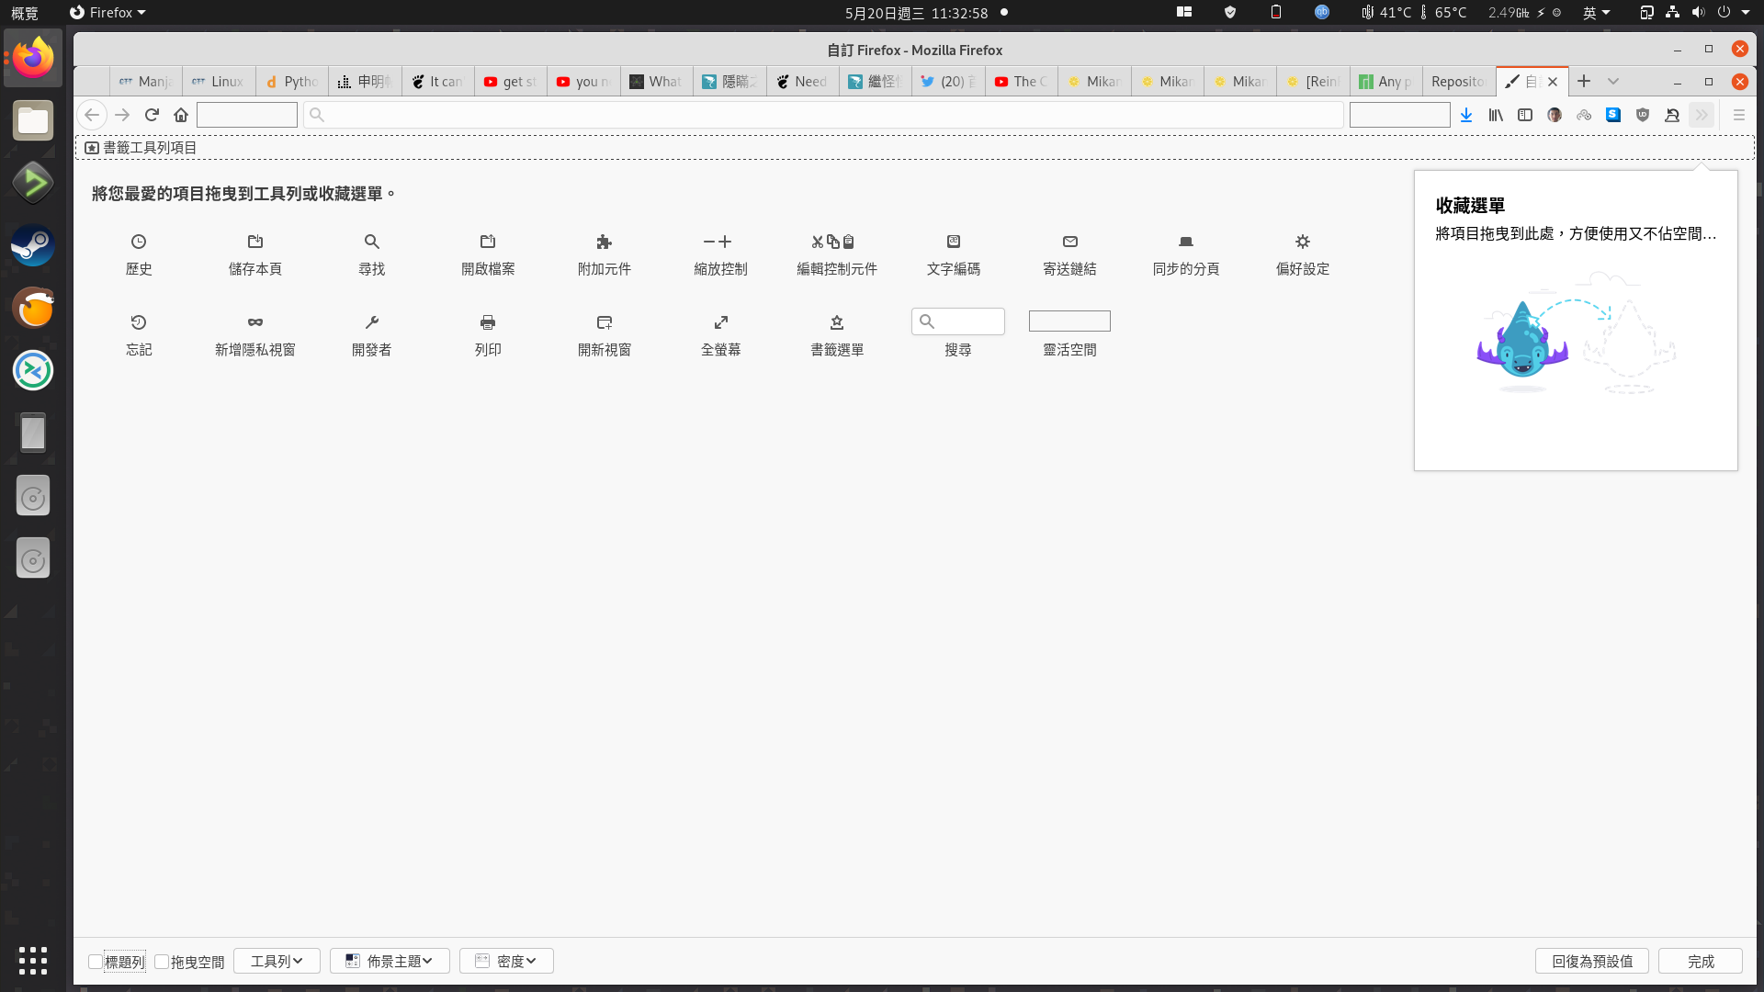Open the Density (密度) dropdown

point(506,961)
